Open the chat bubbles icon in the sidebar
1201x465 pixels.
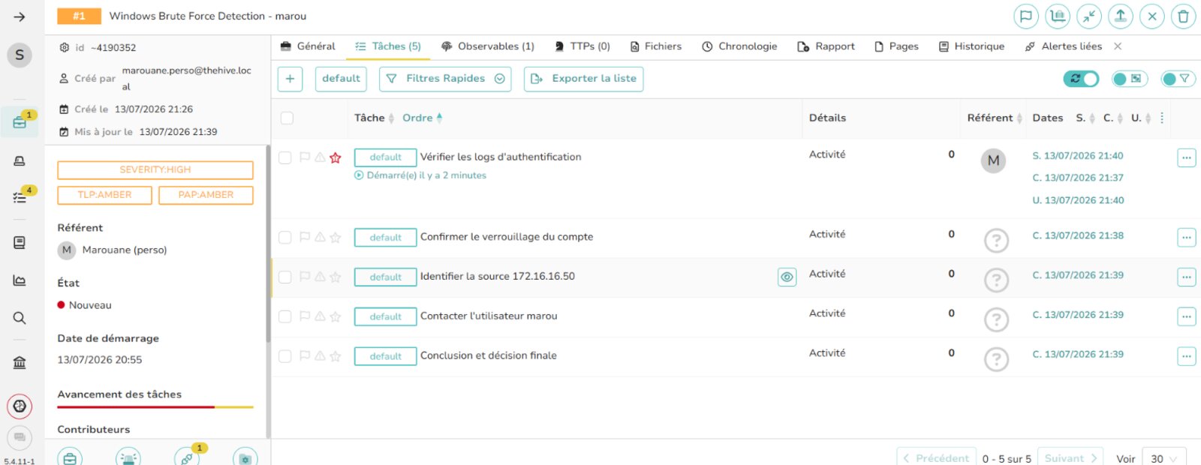20,437
